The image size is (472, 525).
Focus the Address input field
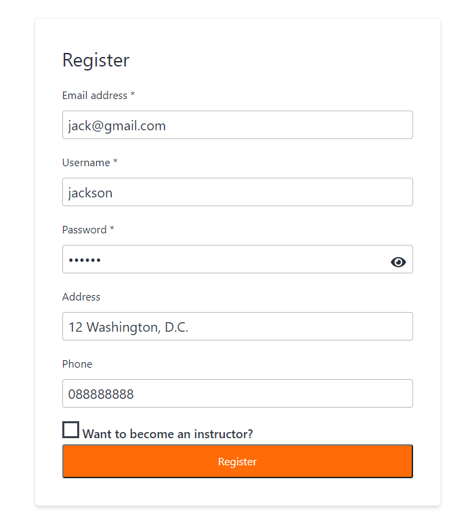(237, 327)
